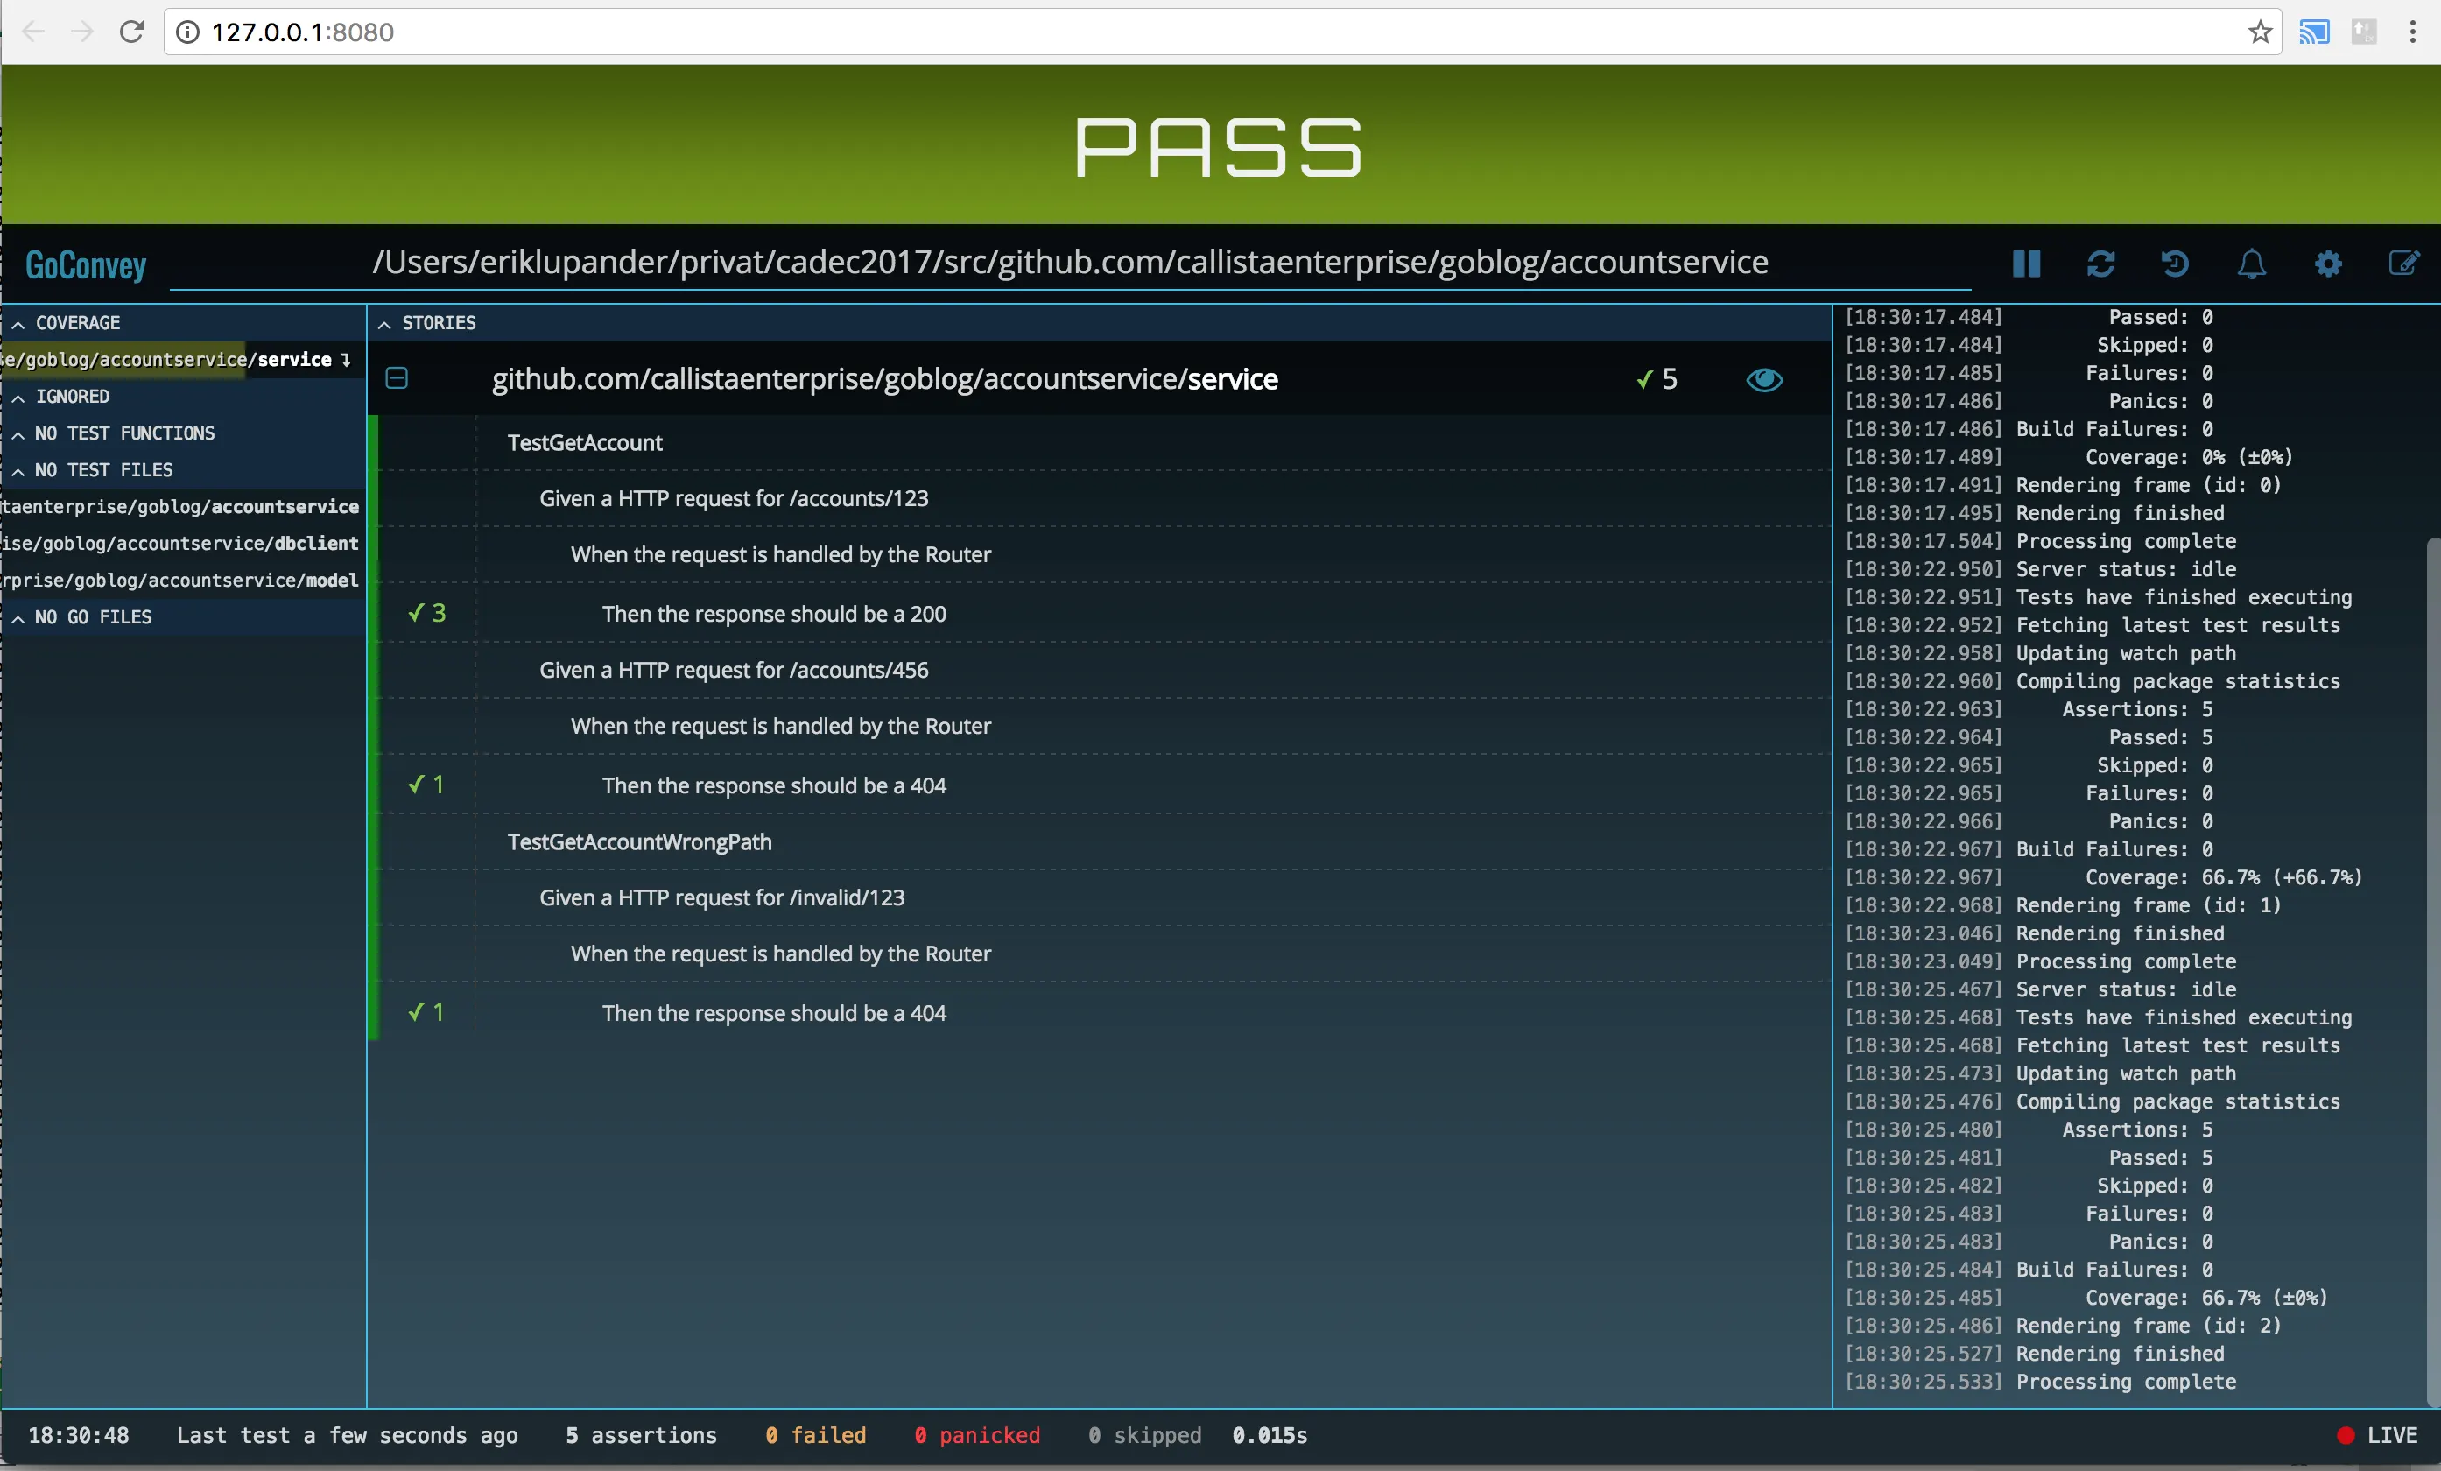Click the refresh/reload icon in toolbar
Screen dimensions: 2441x1471
[x=2100, y=264]
